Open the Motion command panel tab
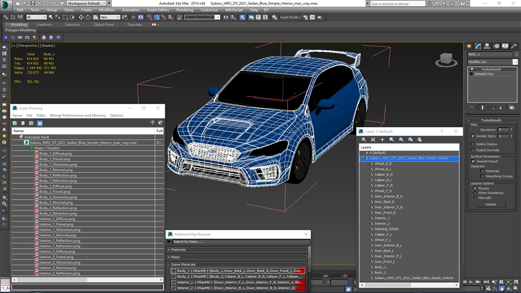This screenshot has height=293, width=521. pos(496,46)
